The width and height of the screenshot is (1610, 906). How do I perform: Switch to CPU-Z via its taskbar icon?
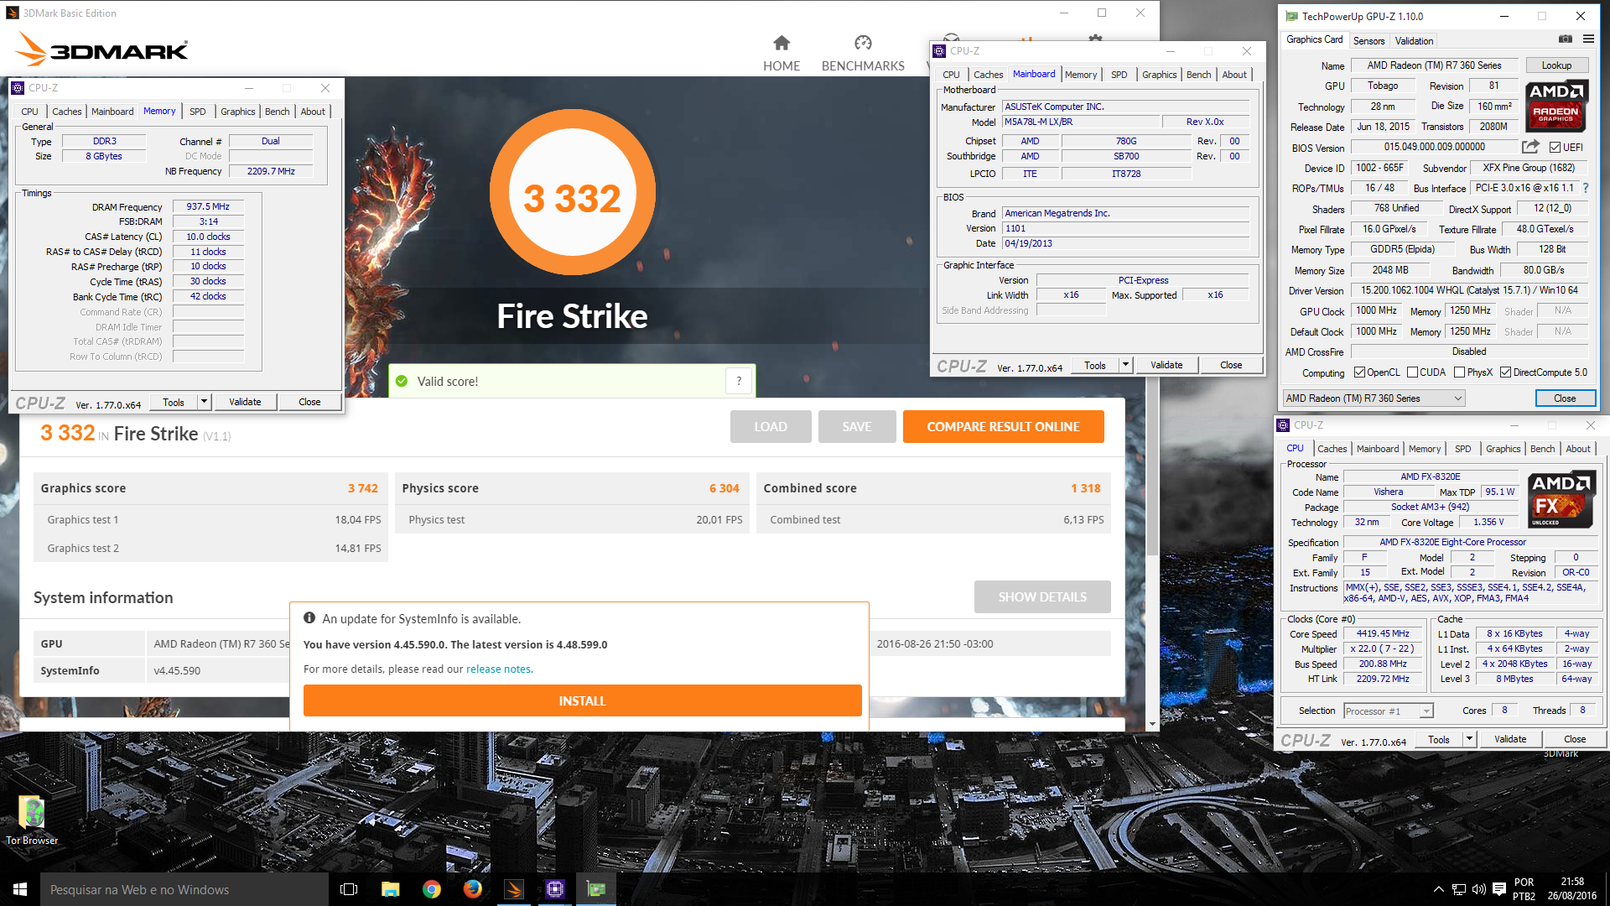tap(554, 889)
